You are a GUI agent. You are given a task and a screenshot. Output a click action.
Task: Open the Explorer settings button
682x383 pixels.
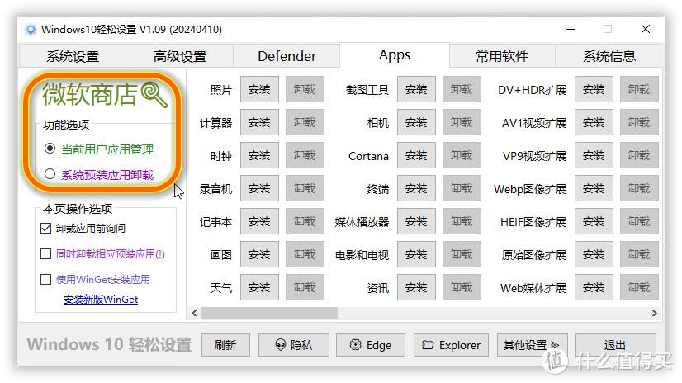click(x=451, y=345)
